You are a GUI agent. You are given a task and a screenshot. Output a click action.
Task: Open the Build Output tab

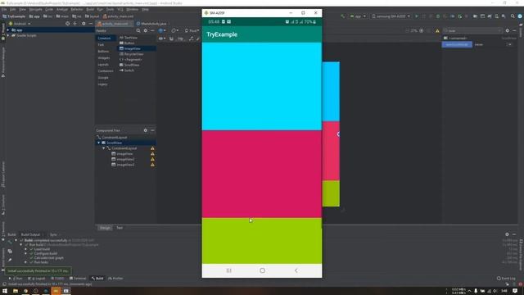point(30,234)
